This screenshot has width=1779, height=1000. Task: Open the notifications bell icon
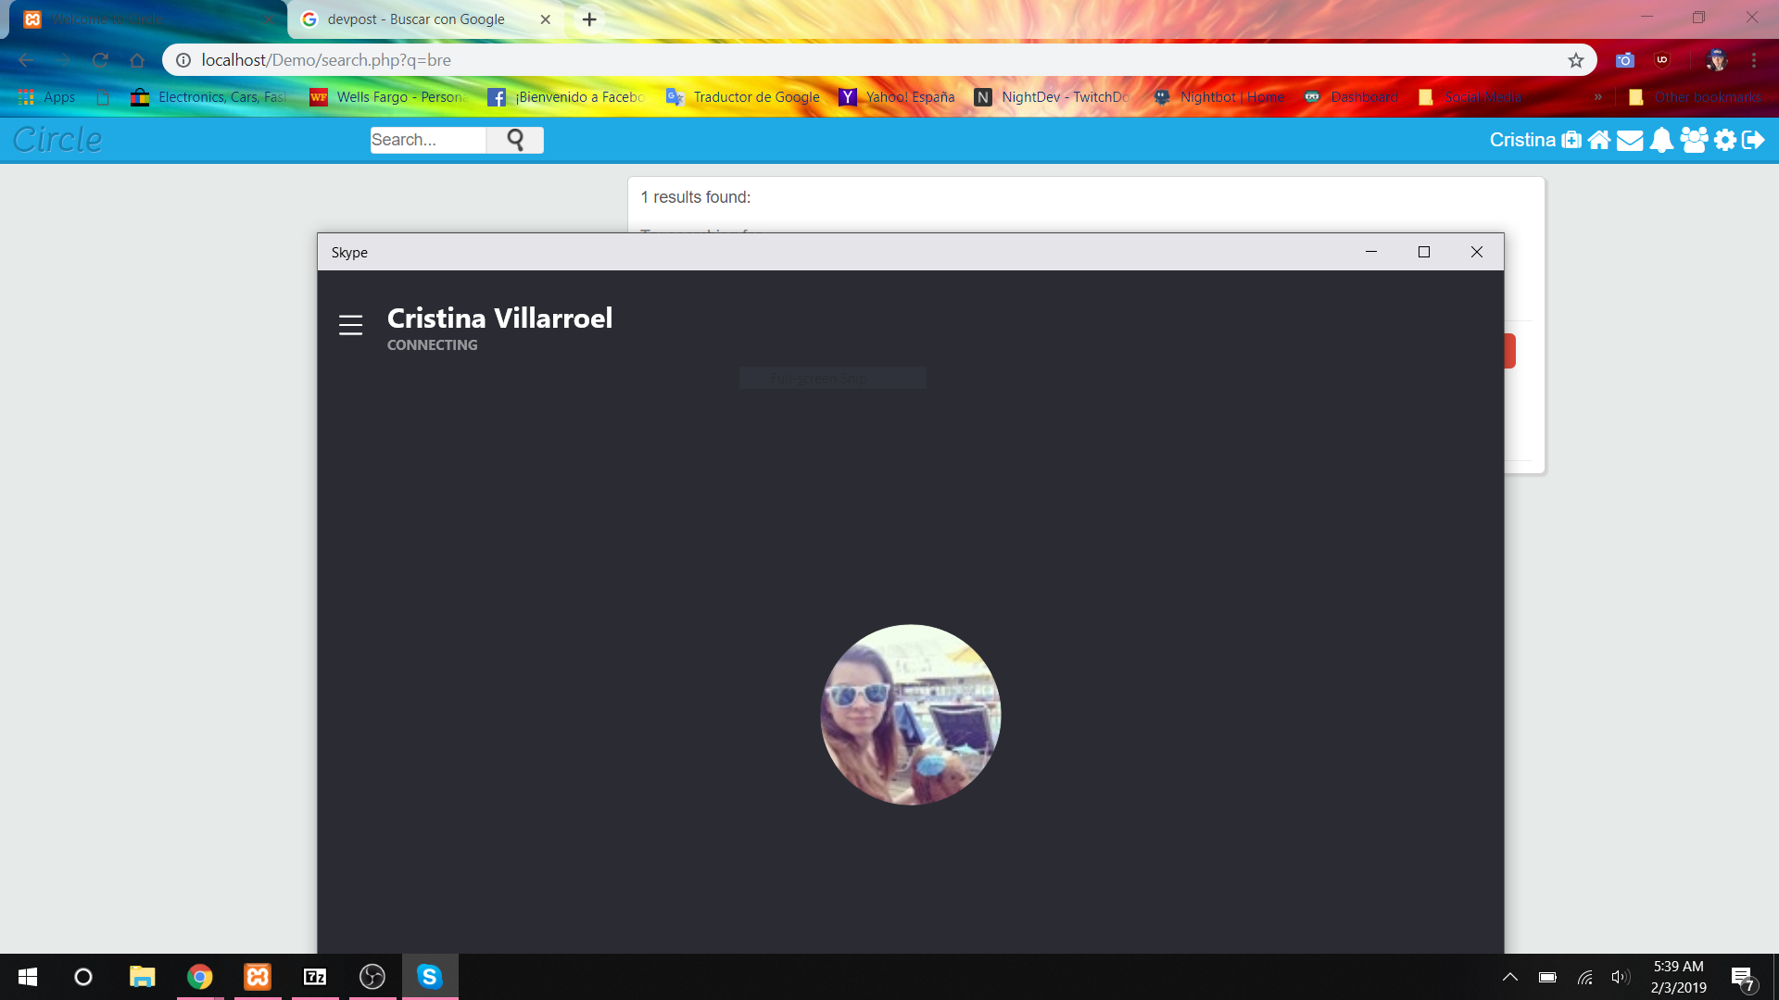(1661, 140)
